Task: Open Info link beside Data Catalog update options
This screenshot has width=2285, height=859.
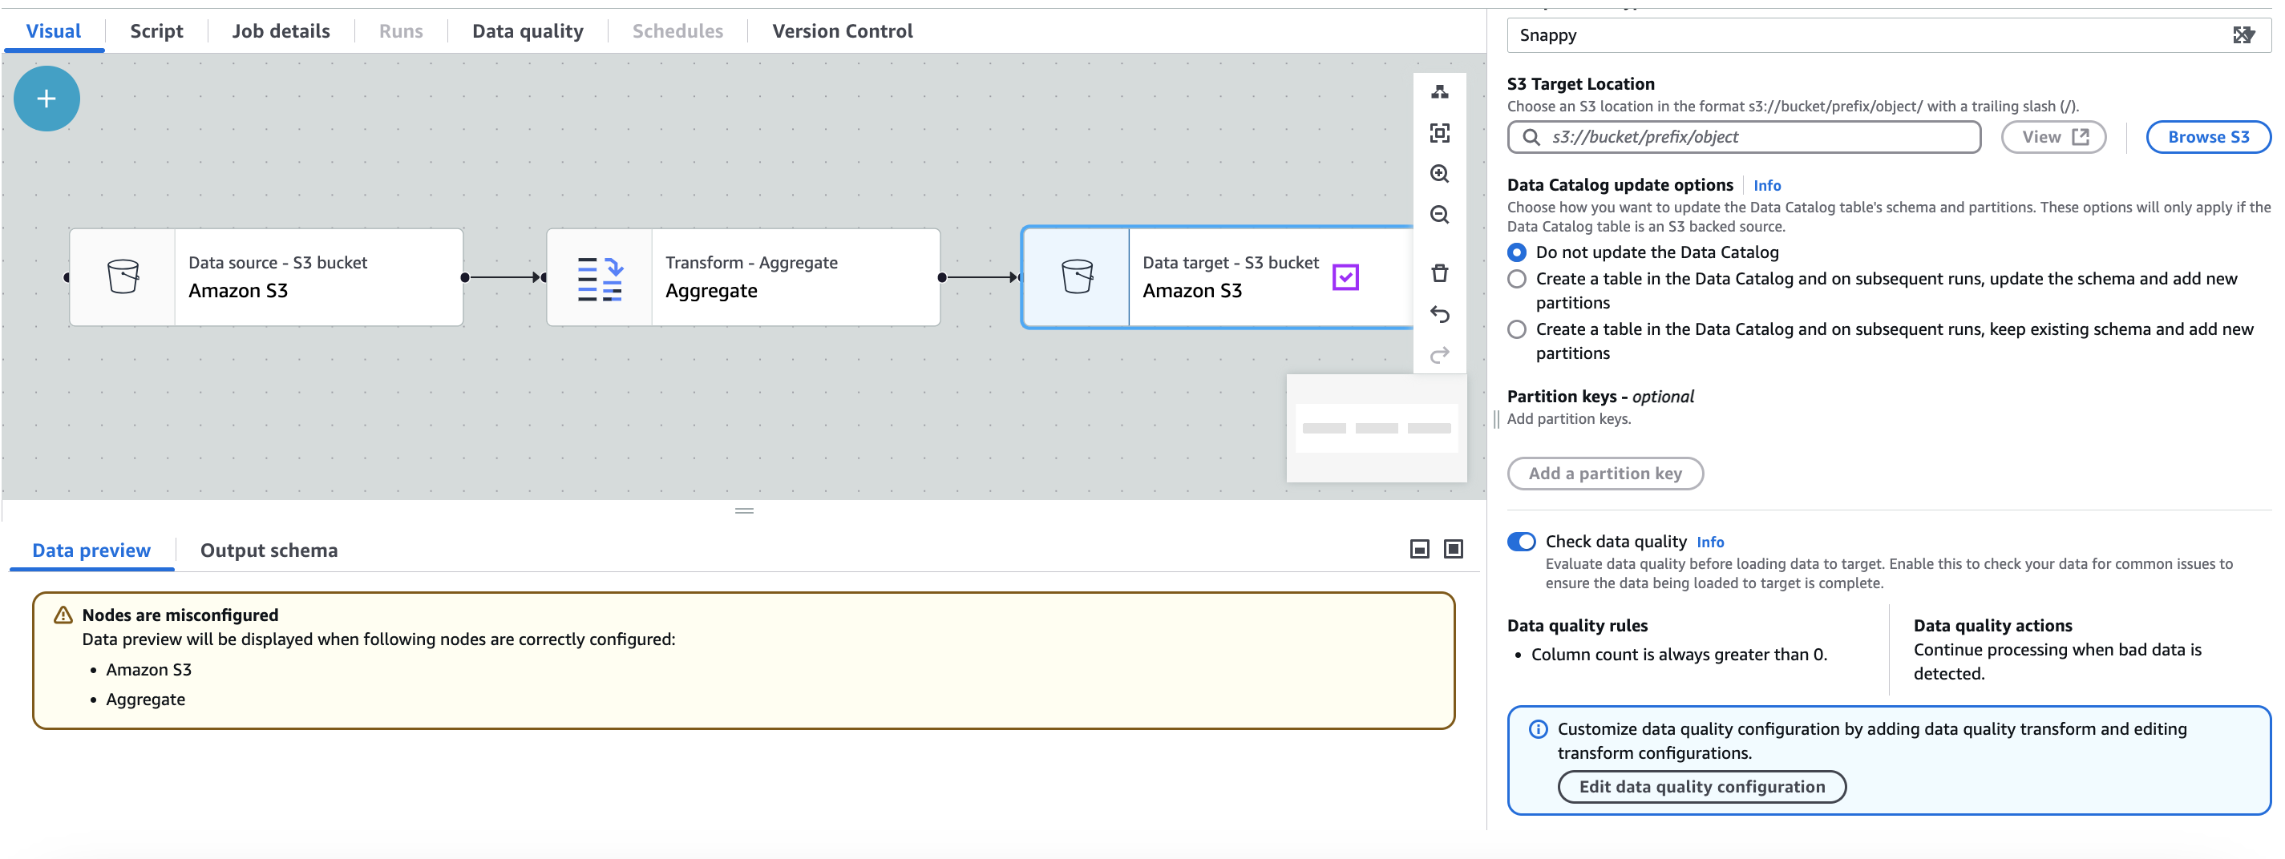Action: (1766, 185)
